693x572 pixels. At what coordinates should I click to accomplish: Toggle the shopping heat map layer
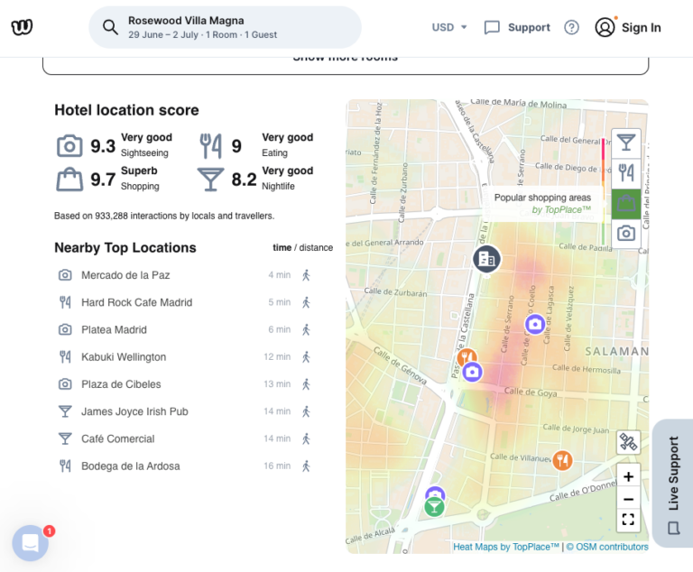pos(626,204)
